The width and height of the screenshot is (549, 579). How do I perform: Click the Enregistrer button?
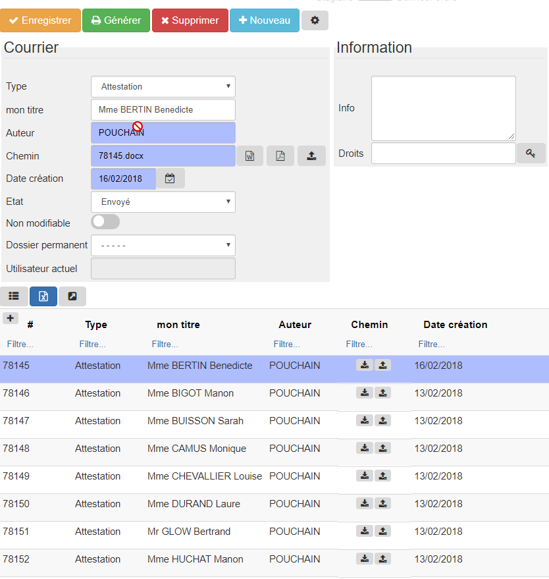[x=40, y=20]
